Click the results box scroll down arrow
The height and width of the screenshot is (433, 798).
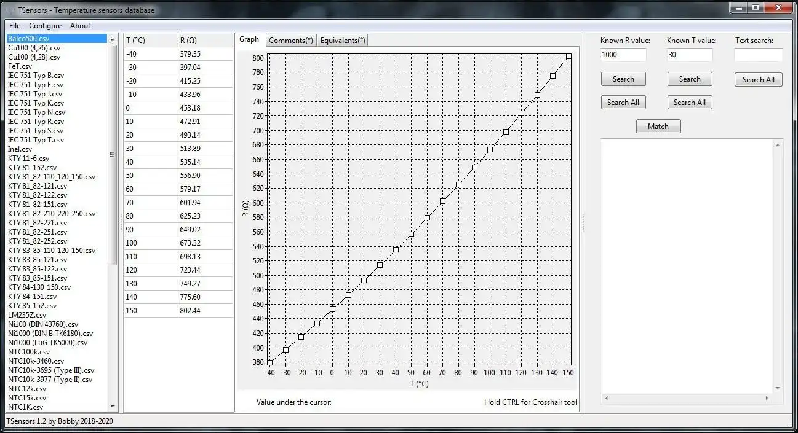(778, 388)
